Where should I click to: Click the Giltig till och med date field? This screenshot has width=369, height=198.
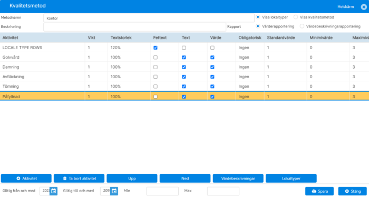105,191
